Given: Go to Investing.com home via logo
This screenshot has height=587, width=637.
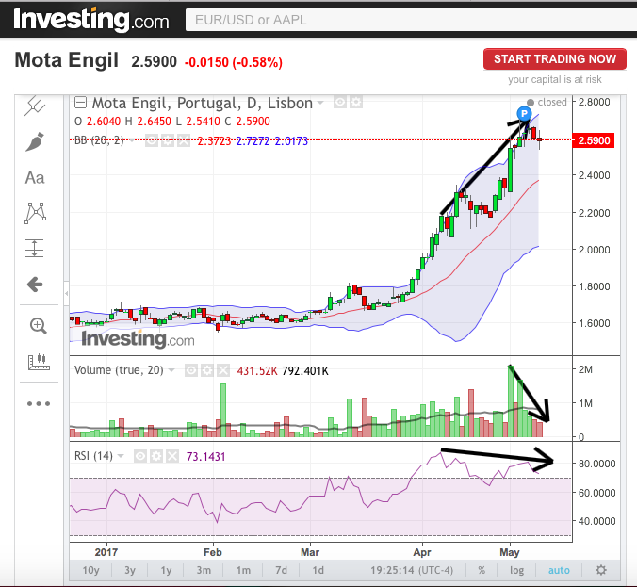Looking at the screenshot, I should click(91, 20).
